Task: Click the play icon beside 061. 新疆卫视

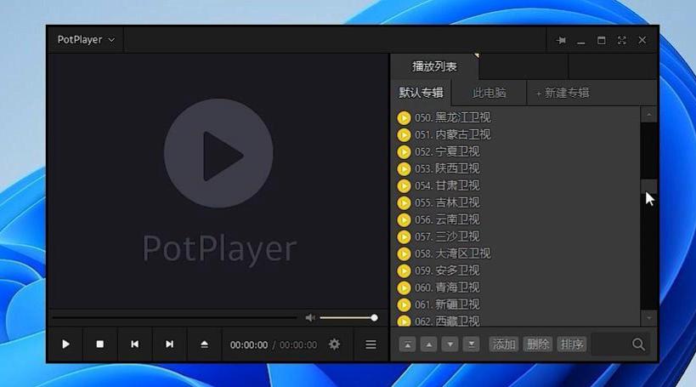Action: point(404,304)
